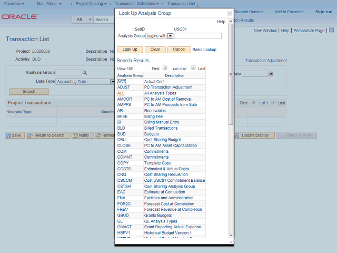The image size is (337, 253).
Task: Show previous rows in lookup results
Action: 165,68
